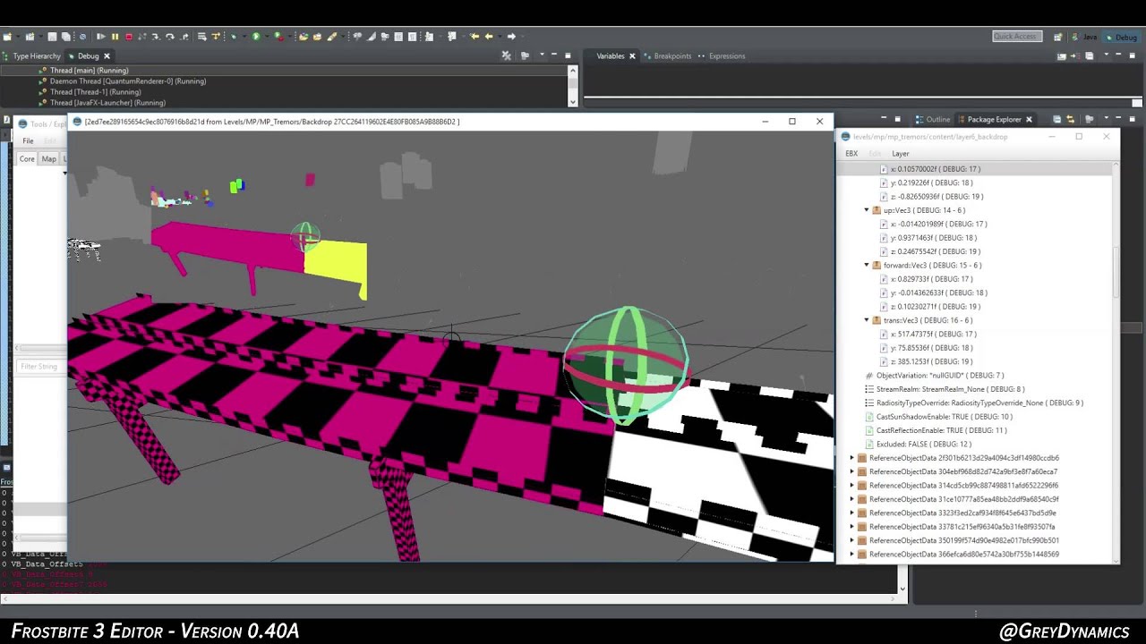Select the Type Hierarchy tab
This screenshot has height=644, width=1146.
tap(31, 55)
